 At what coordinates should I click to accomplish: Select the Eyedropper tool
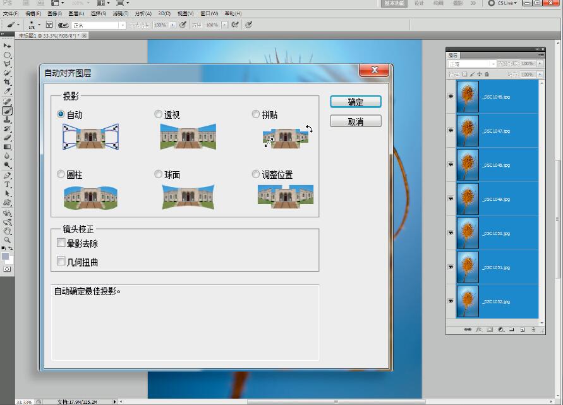(x=8, y=91)
